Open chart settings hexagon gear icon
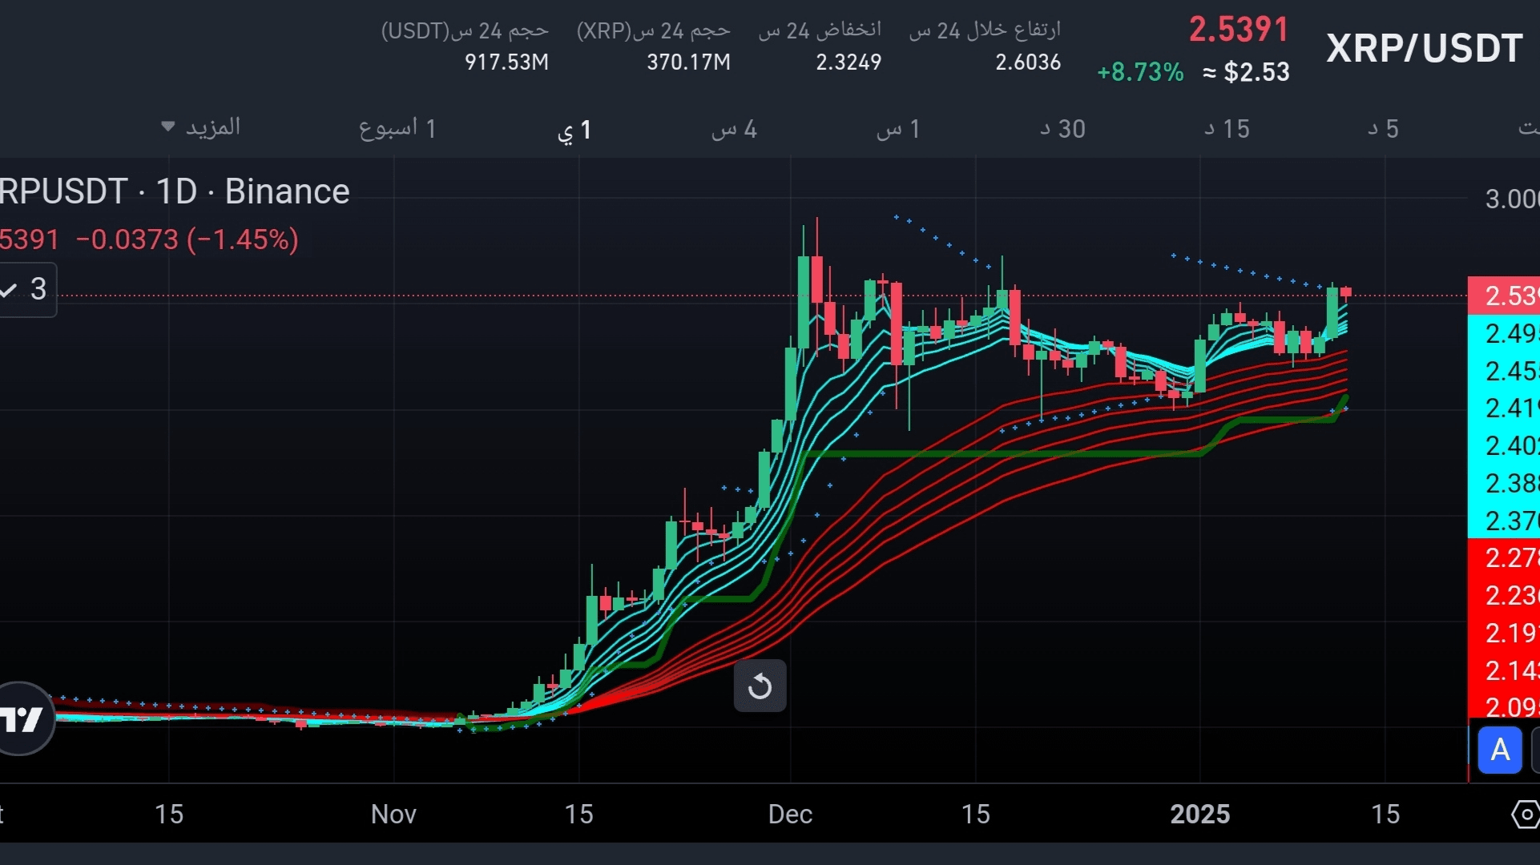The image size is (1540, 865). tap(1525, 815)
